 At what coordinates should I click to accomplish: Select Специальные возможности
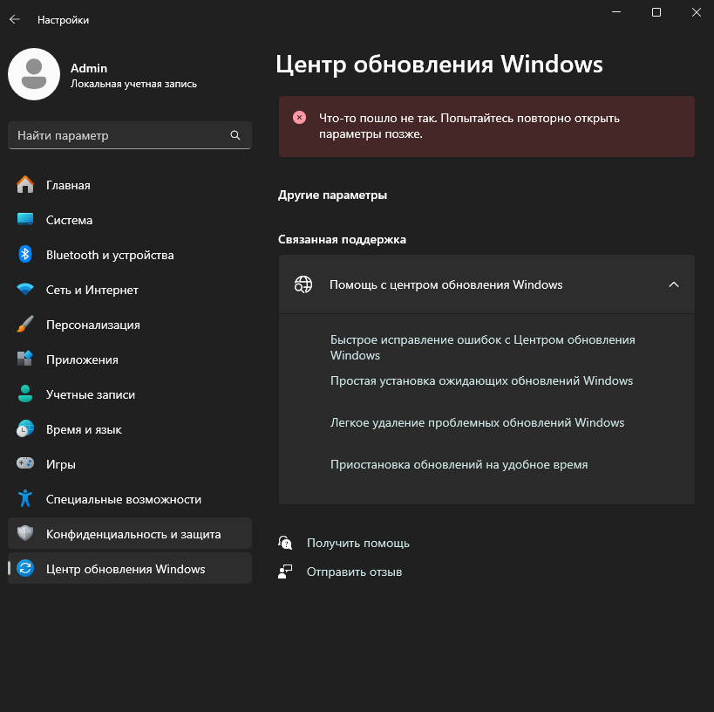pos(130,499)
